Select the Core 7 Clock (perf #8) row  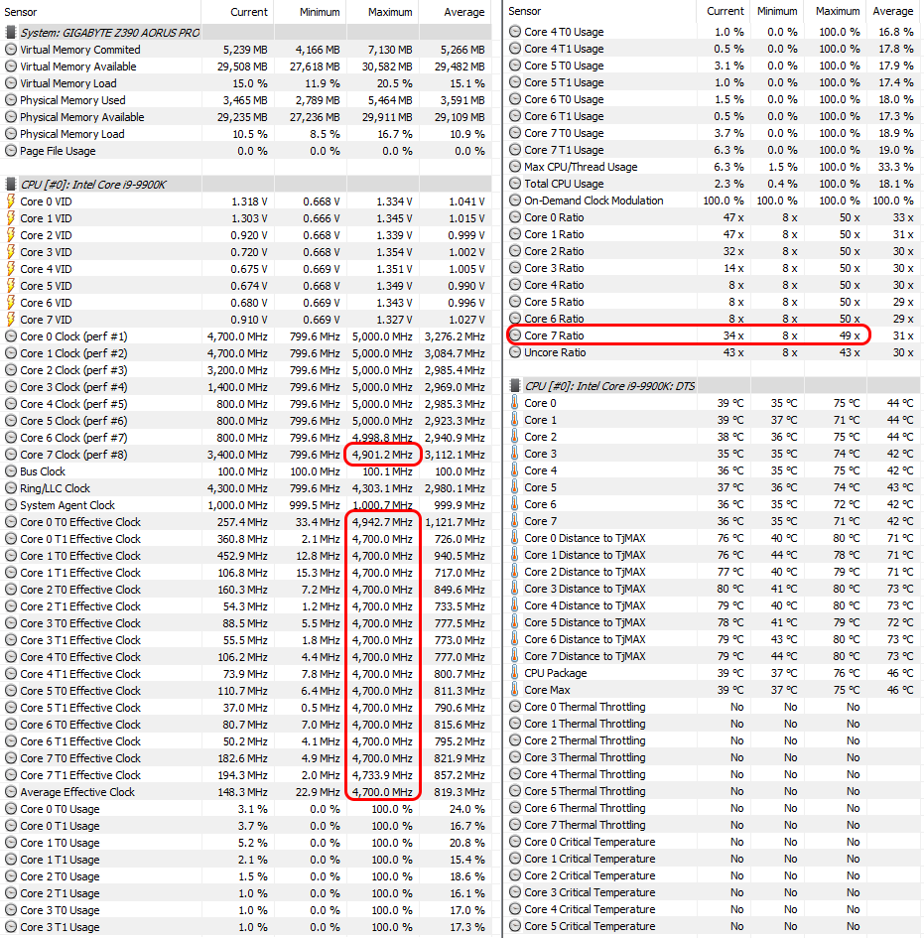(x=246, y=455)
